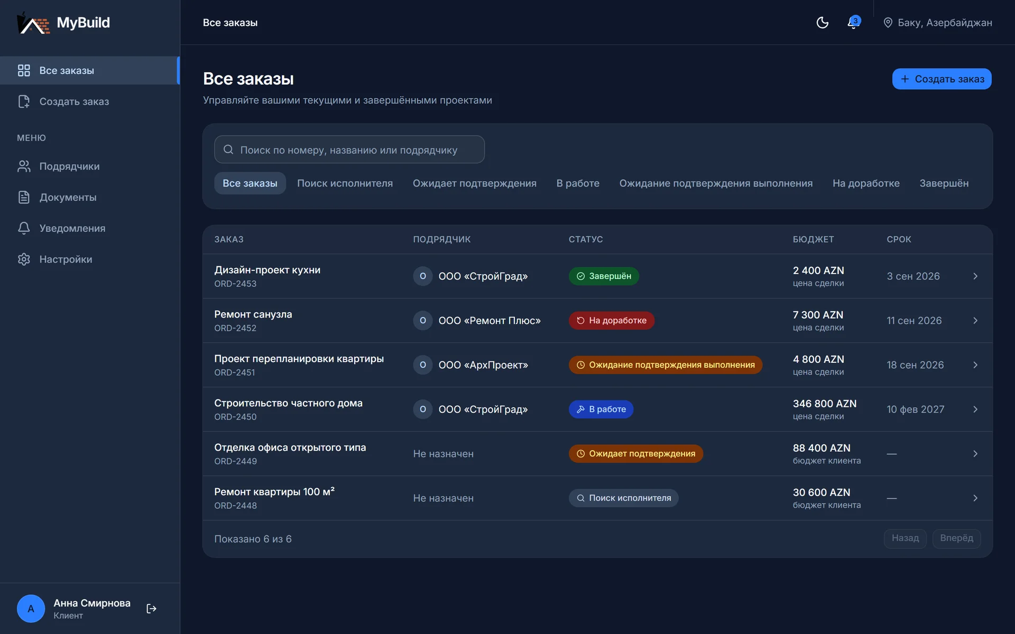The width and height of the screenshot is (1015, 634).
Task: Click the Вперёд pagination button
Action: 956,538
